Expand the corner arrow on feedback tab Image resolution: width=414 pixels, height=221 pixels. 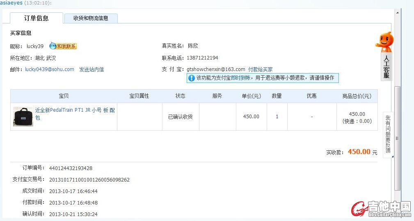[392, 156]
